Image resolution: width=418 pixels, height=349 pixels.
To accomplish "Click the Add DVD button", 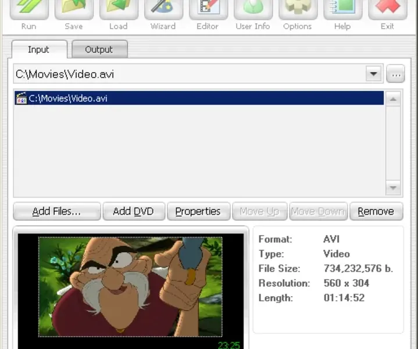I will [134, 211].
